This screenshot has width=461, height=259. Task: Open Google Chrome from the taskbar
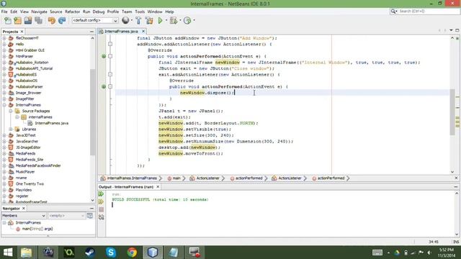(132, 253)
